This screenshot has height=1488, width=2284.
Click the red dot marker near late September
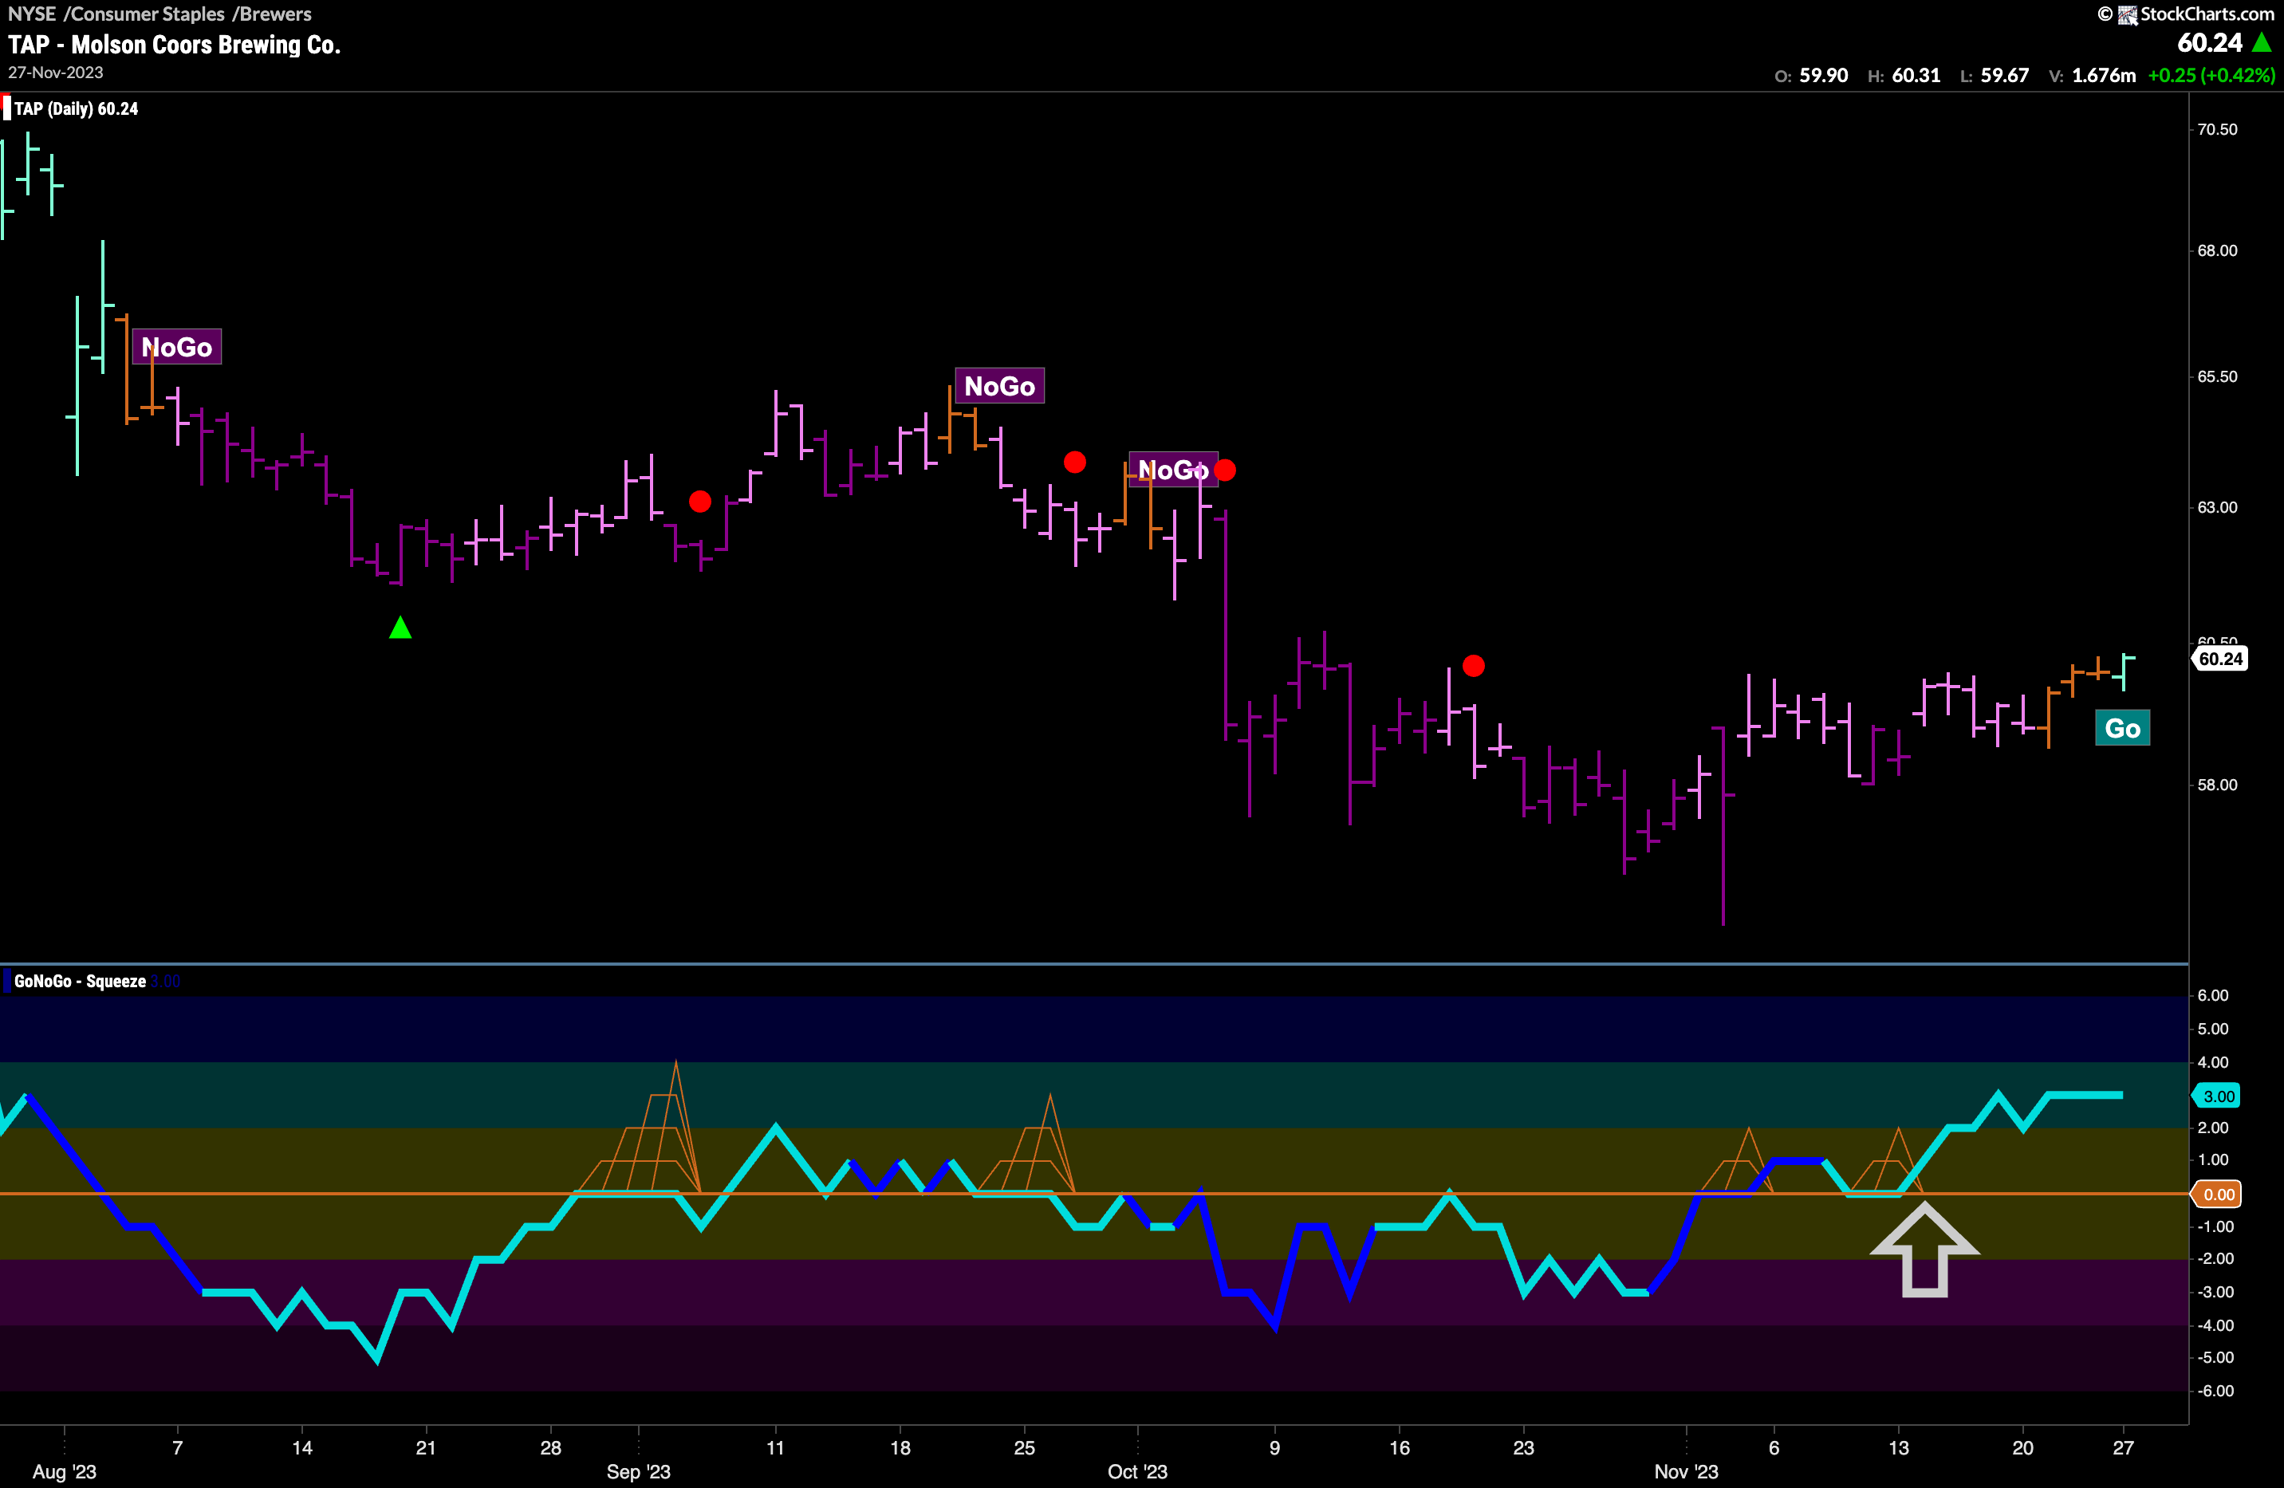1075,463
